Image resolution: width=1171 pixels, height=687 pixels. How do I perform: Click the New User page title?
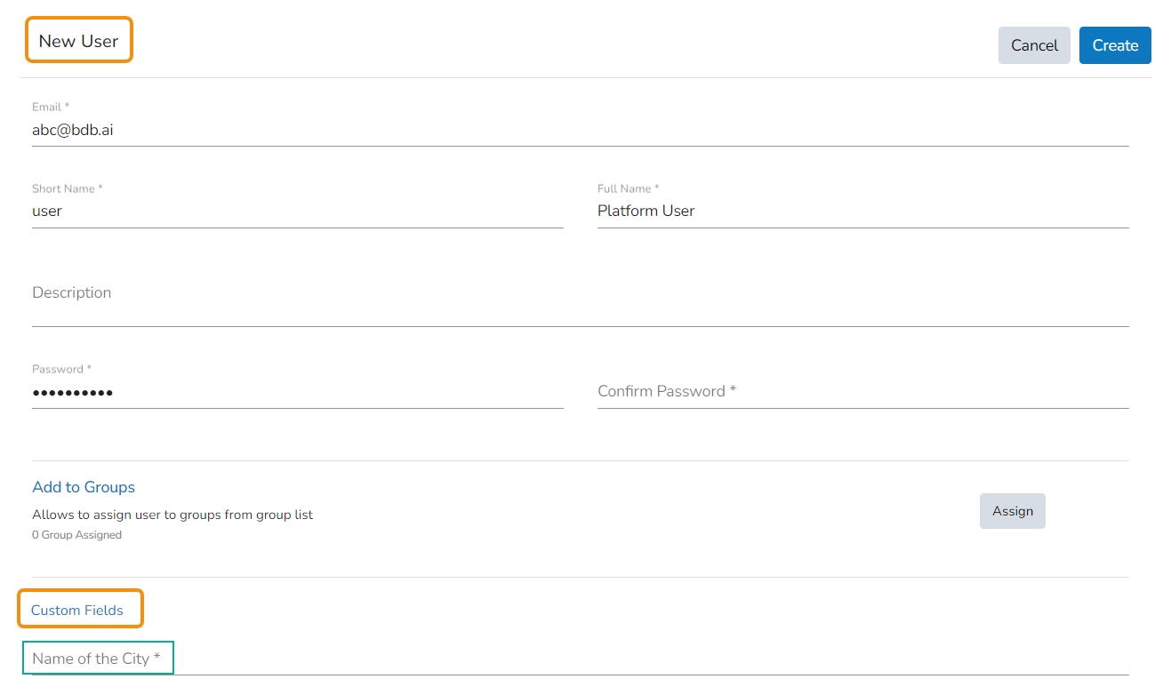click(78, 41)
